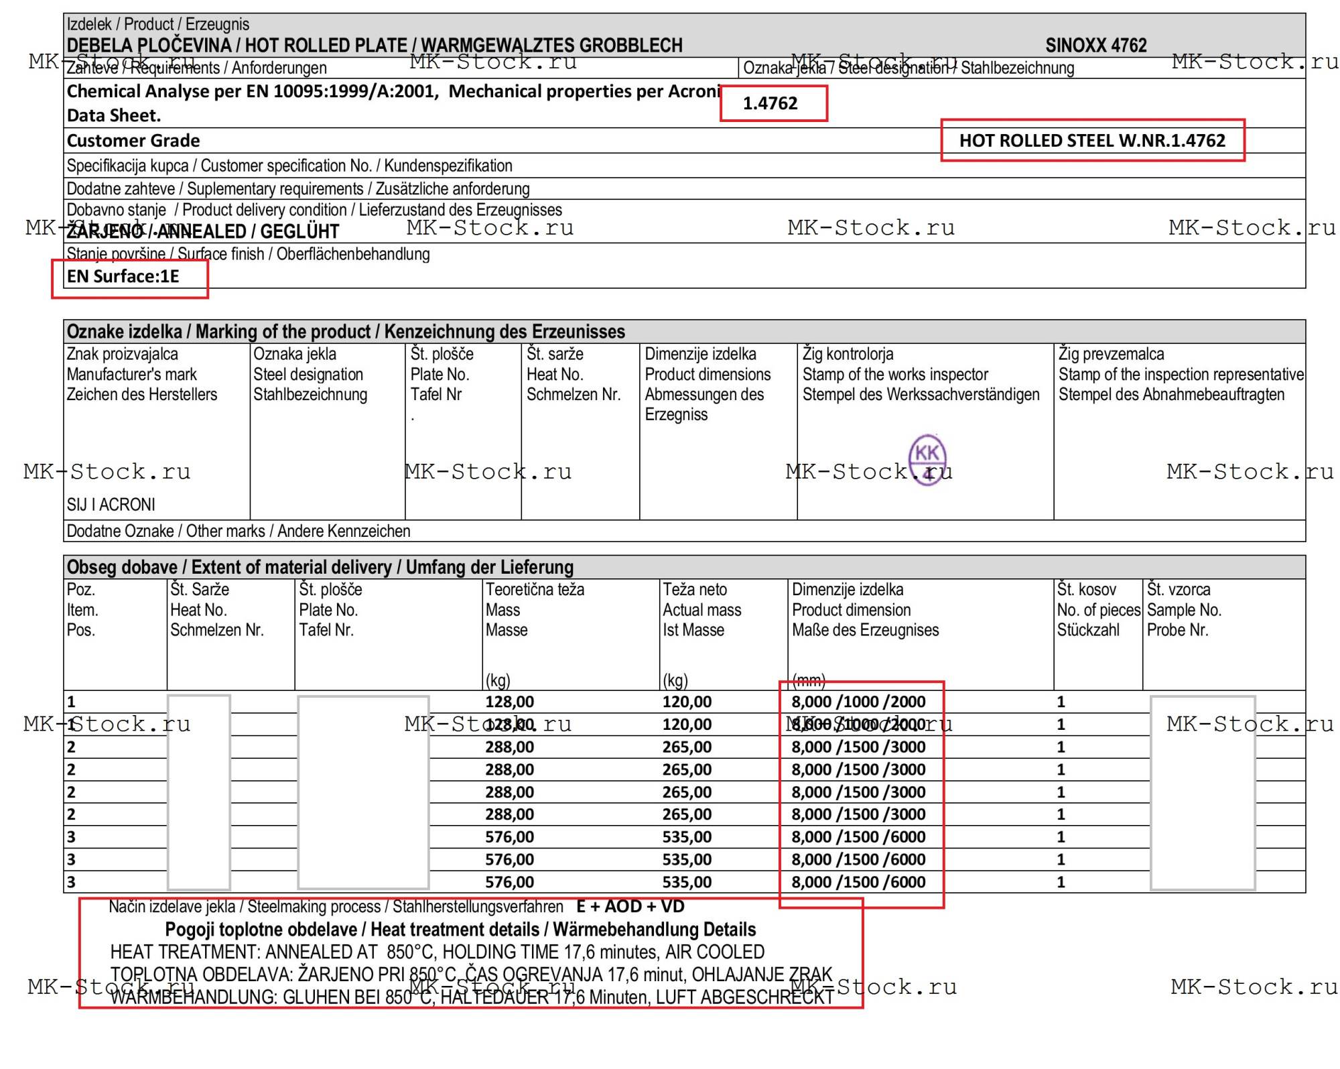Click the Product dimensions header in marking table
The width and height of the screenshot is (1340, 1069).
click(x=708, y=384)
